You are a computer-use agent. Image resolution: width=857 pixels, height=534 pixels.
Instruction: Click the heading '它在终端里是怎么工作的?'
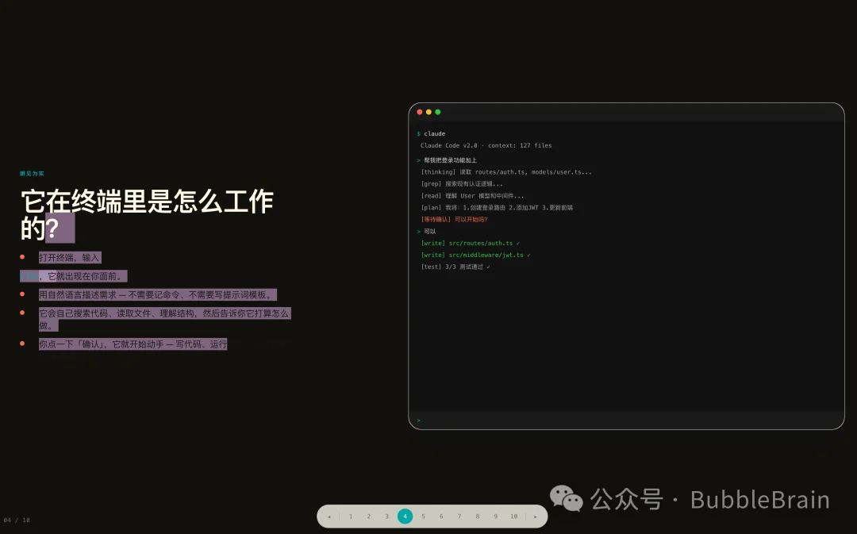click(147, 215)
